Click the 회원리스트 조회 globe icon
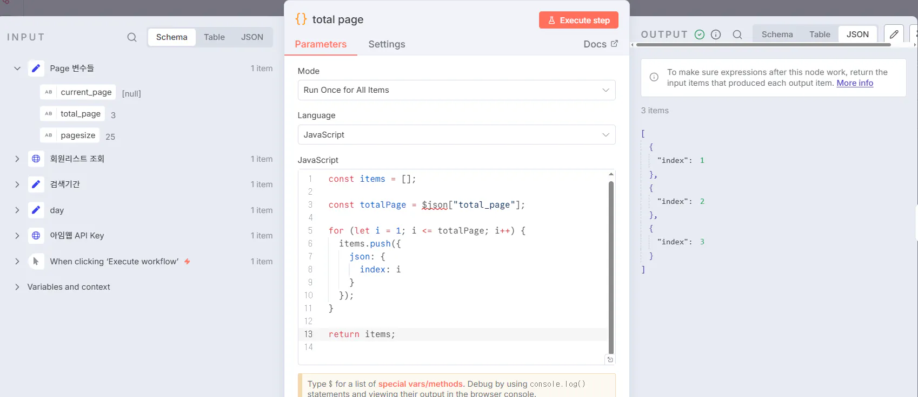Viewport: 918px width, 397px height. pos(36,159)
